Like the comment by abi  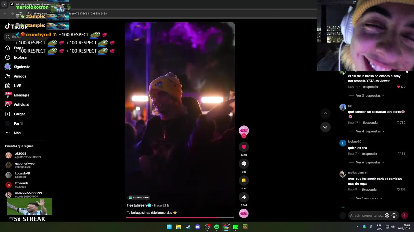click(x=398, y=123)
